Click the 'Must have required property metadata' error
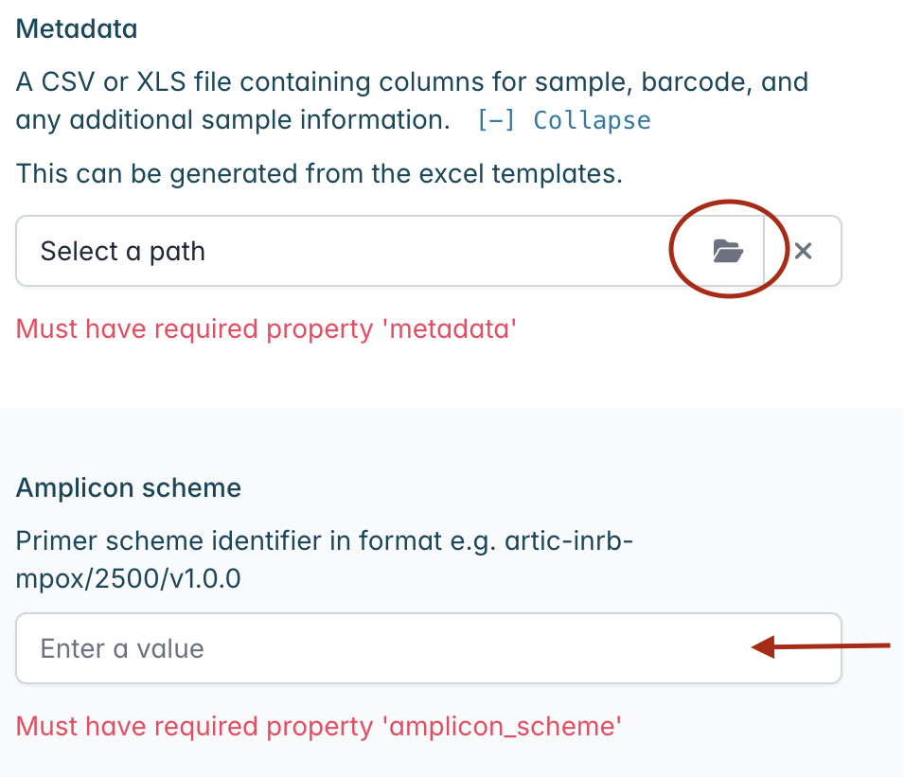Image resolution: width=904 pixels, height=777 pixels. 266,329
